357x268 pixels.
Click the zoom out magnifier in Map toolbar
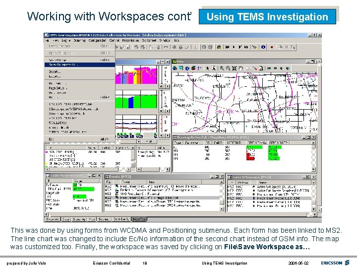228,68
